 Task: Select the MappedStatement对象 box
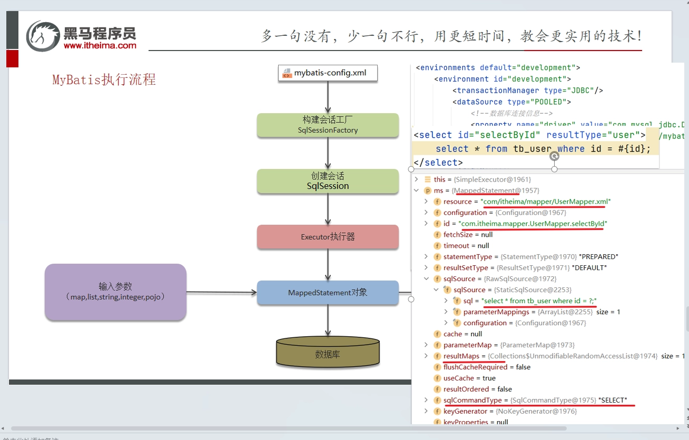pos(328,293)
